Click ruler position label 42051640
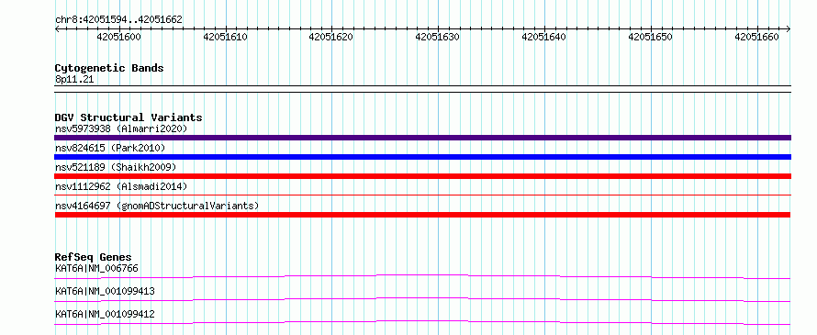 coord(543,37)
